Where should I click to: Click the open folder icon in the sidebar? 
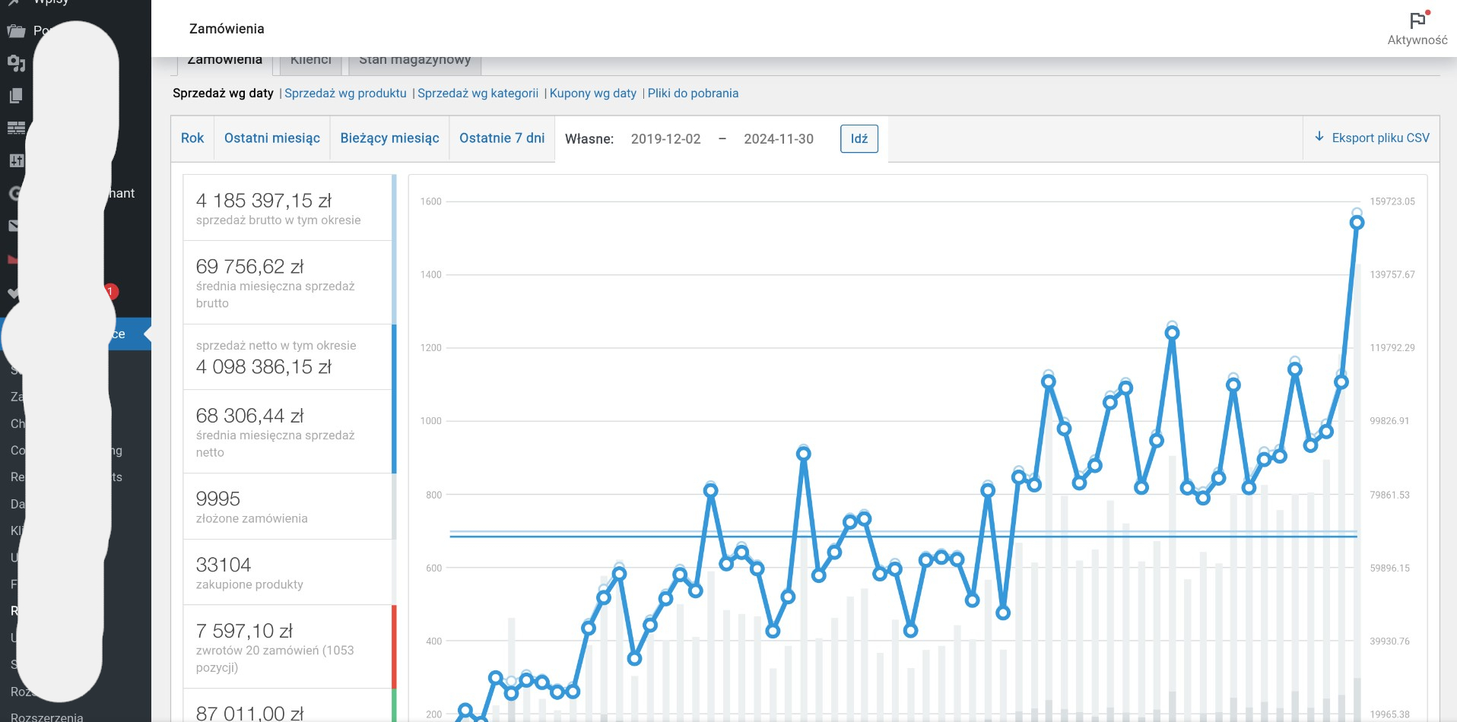(x=16, y=31)
